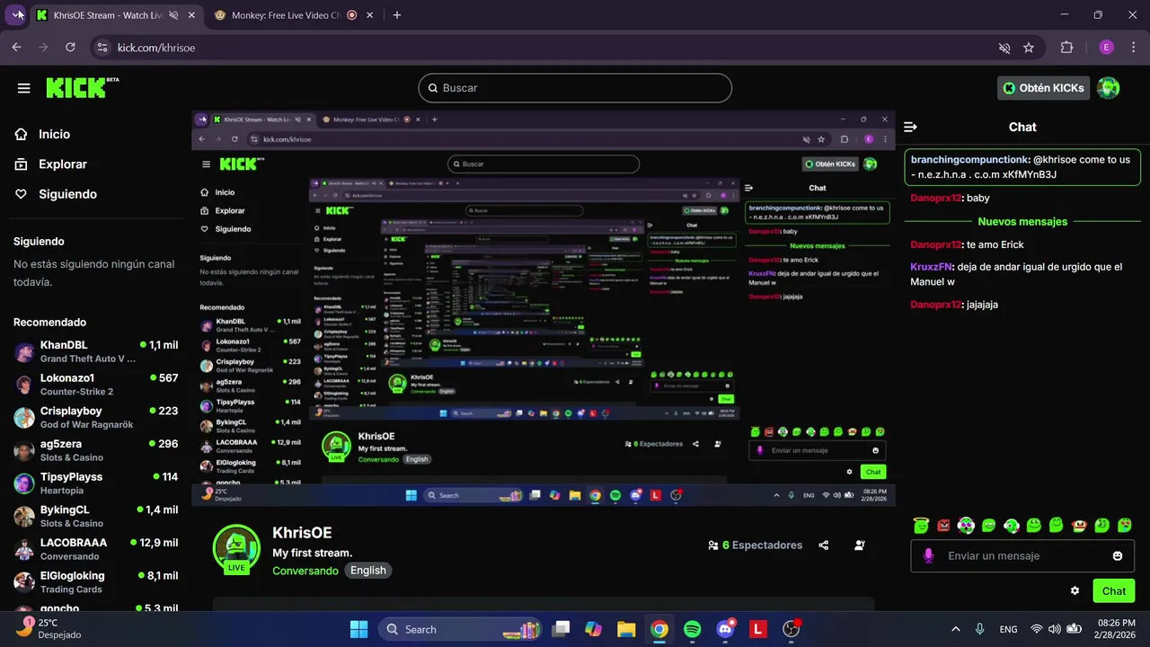Screen dimensions: 1150x647
Task: Select the clown emote
Action: 1079,525
